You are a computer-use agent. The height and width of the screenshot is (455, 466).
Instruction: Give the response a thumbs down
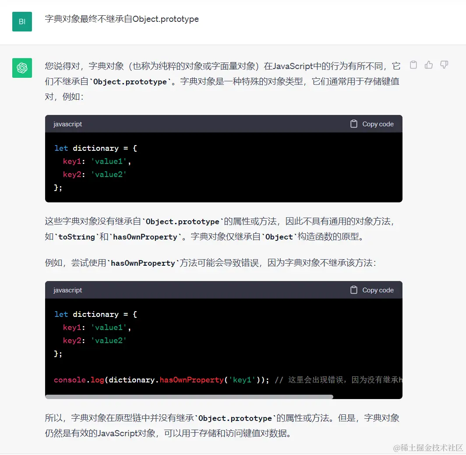point(444,65)
